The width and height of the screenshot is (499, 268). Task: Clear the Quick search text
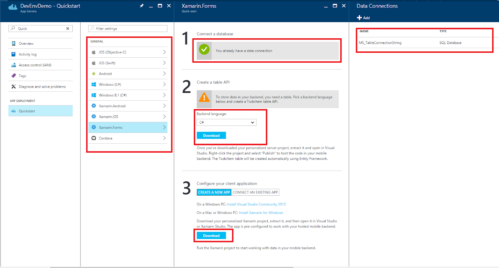[x=68, y=28]
